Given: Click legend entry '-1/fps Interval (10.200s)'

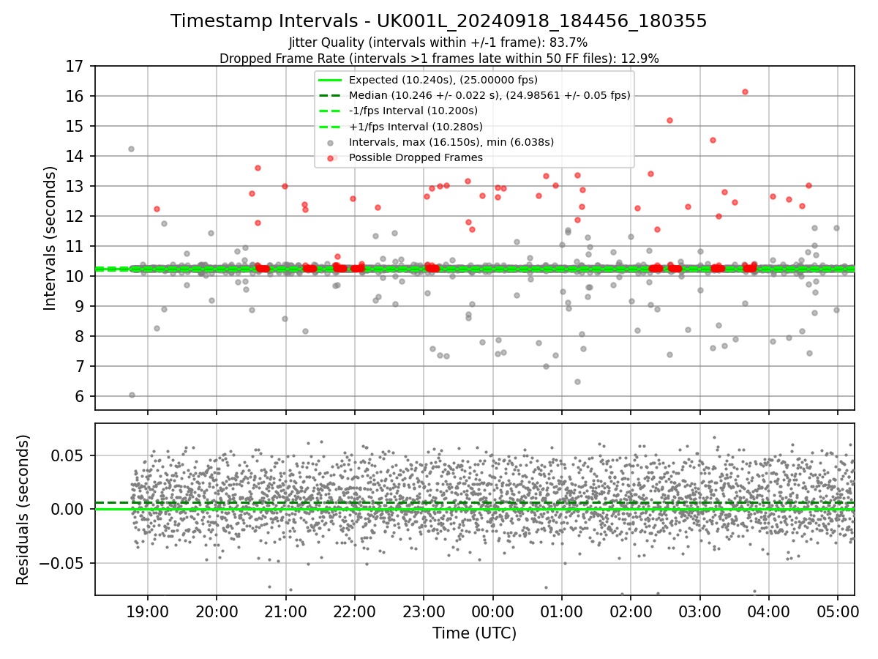Looking at the screenshot, I should point(413,111).
